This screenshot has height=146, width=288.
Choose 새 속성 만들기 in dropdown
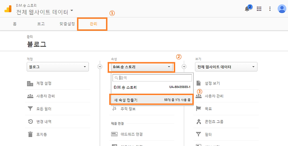point(152,100)
